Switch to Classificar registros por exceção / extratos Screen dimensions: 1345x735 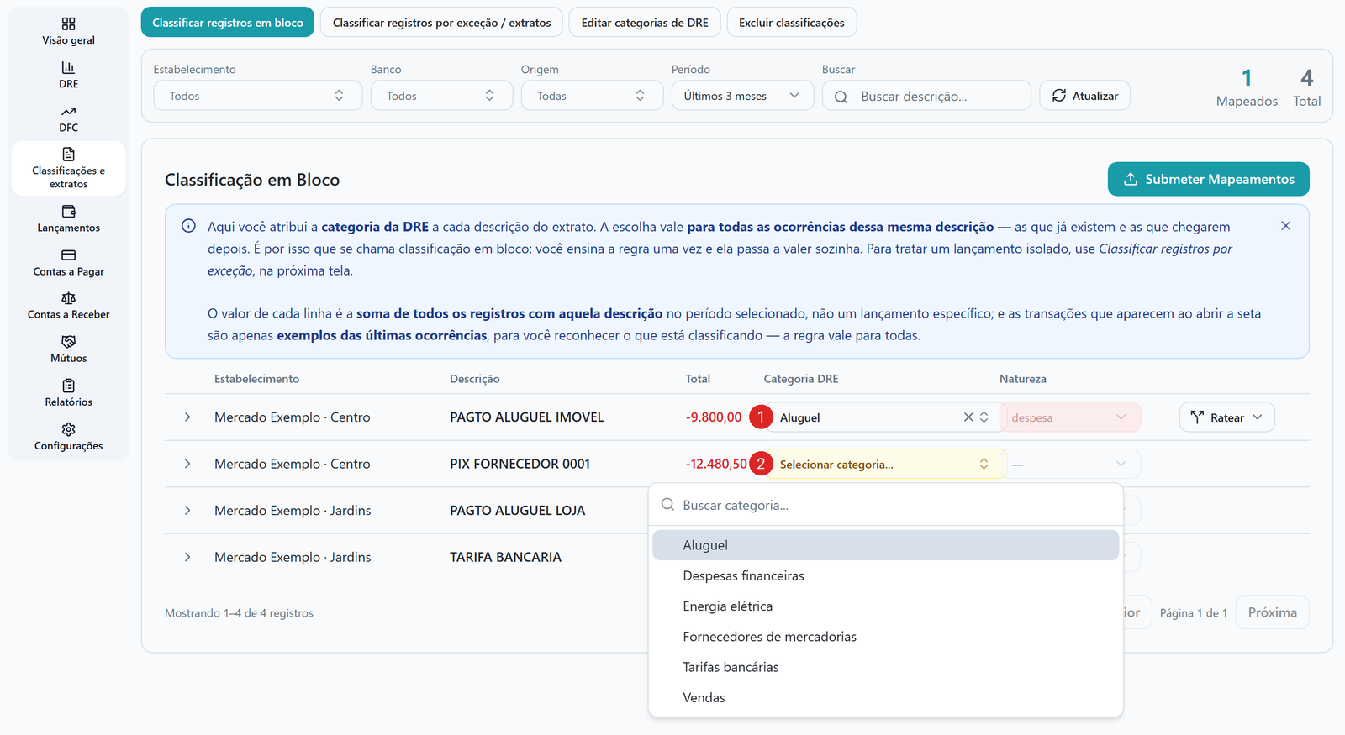[x=442, y=23]
